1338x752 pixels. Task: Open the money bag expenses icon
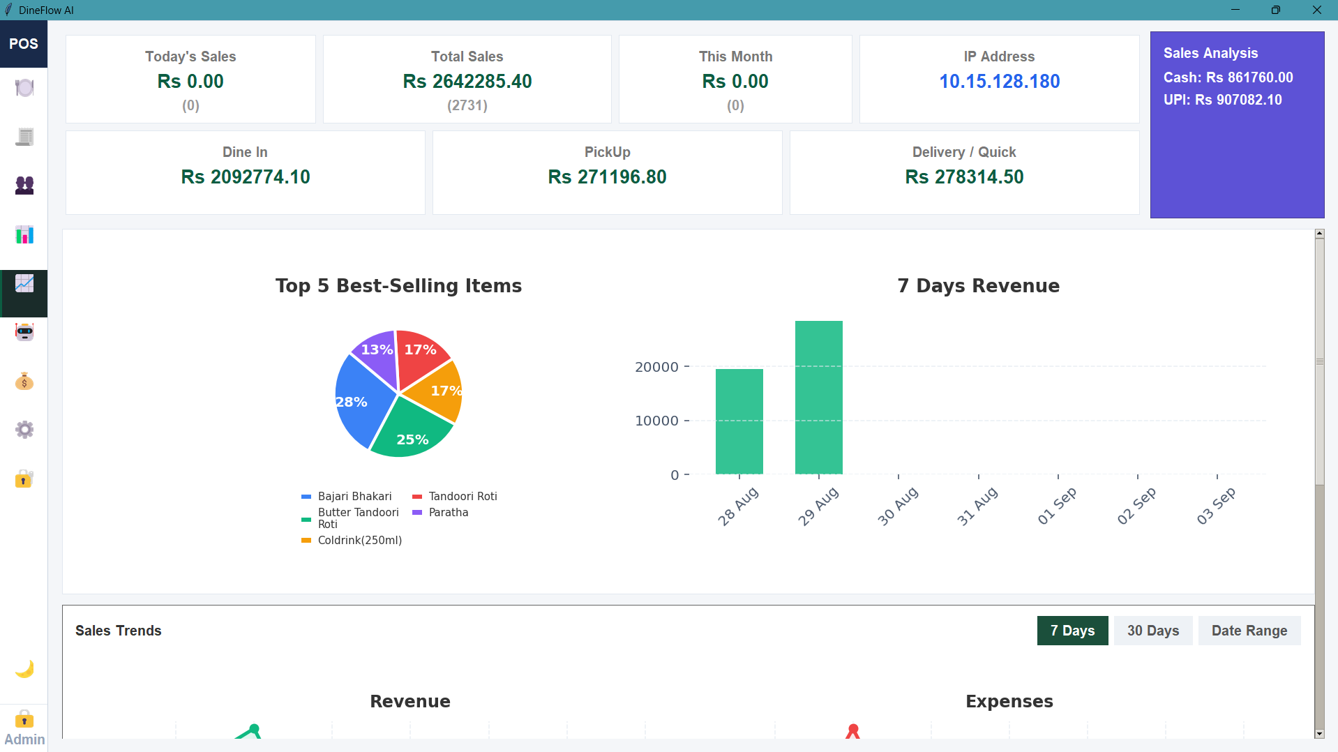(24, 381)
